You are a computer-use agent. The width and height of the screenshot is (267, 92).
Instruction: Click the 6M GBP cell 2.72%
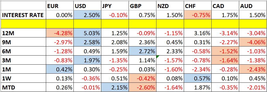[x=142, y=51]
